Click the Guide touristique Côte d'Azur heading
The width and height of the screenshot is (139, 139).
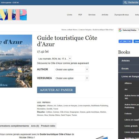click(67, 41)
